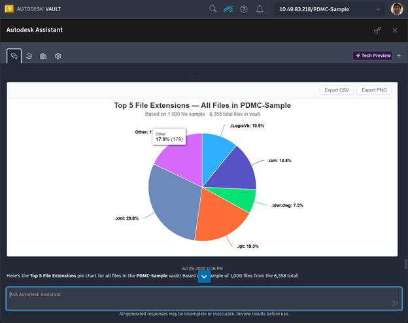Click the blue scroll-down chevron button

tap(204, 277)
